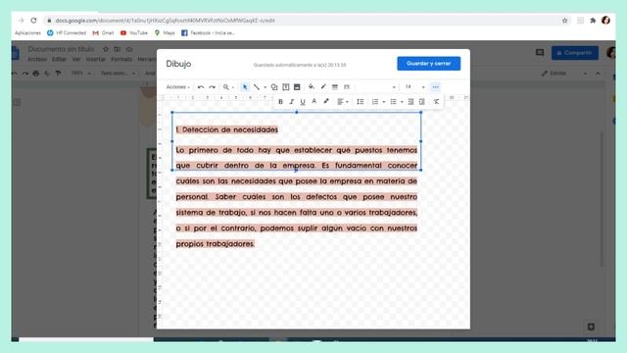Click the paint format icon in Docs
627x353 pixels.
pos(58,74)
